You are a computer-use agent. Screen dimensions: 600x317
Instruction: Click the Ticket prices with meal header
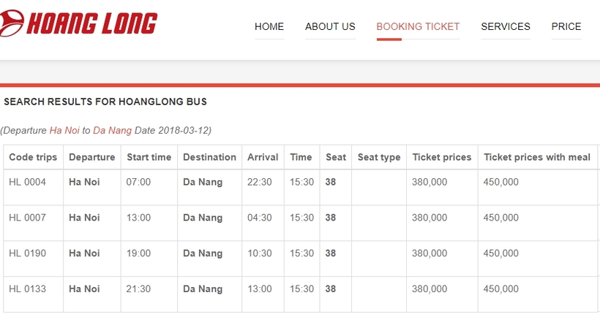point(537,157)
